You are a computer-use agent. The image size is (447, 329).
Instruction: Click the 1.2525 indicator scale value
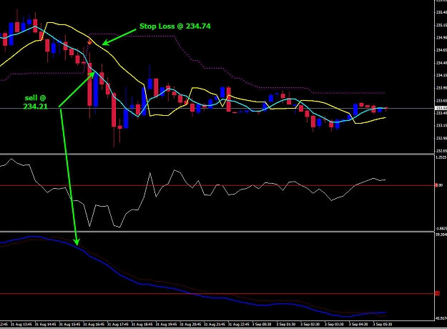click(441, 157)
